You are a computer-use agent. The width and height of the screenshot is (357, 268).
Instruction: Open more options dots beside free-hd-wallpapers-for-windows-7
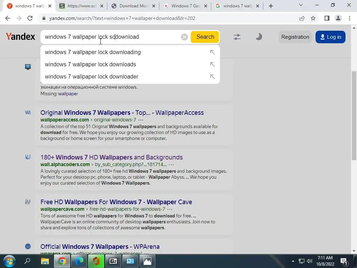[170, 209]
